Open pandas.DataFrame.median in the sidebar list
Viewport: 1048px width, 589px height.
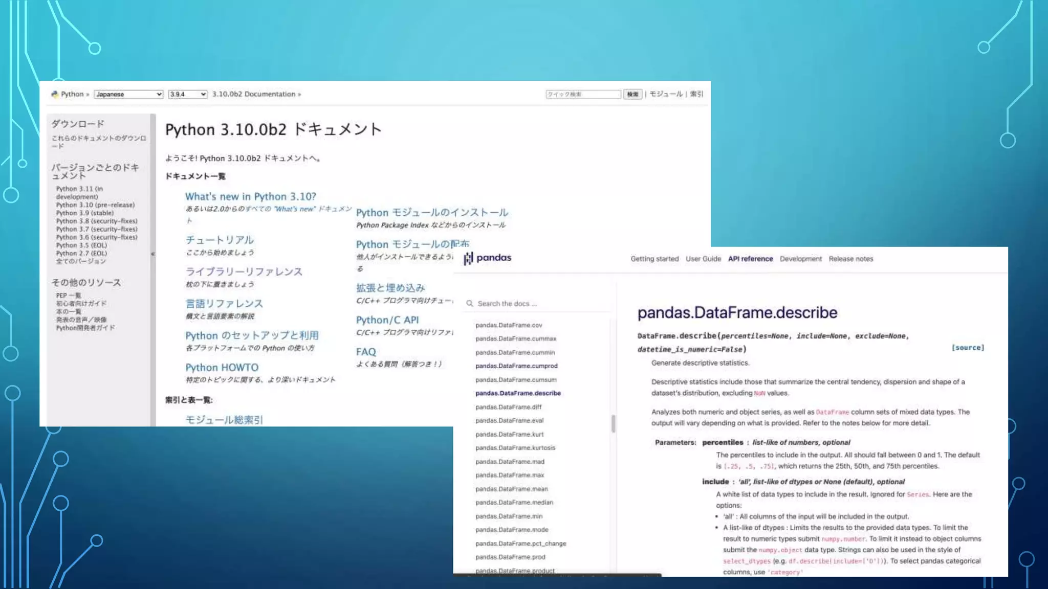[x=514, y=503]
